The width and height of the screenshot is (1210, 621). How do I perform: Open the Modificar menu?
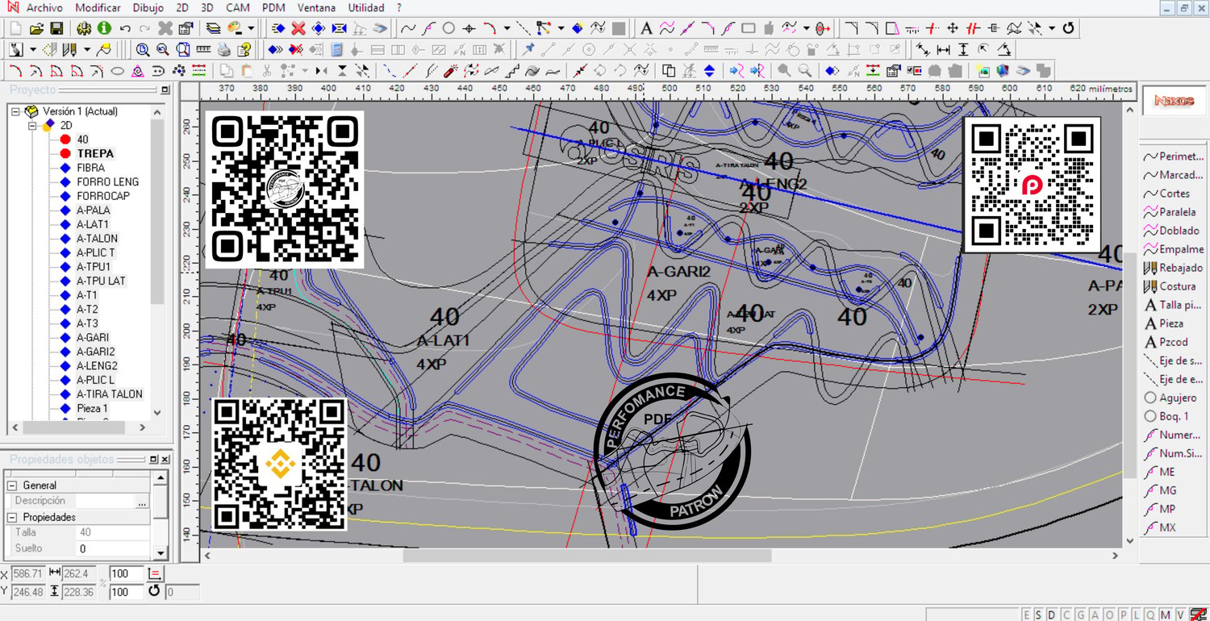98,7
